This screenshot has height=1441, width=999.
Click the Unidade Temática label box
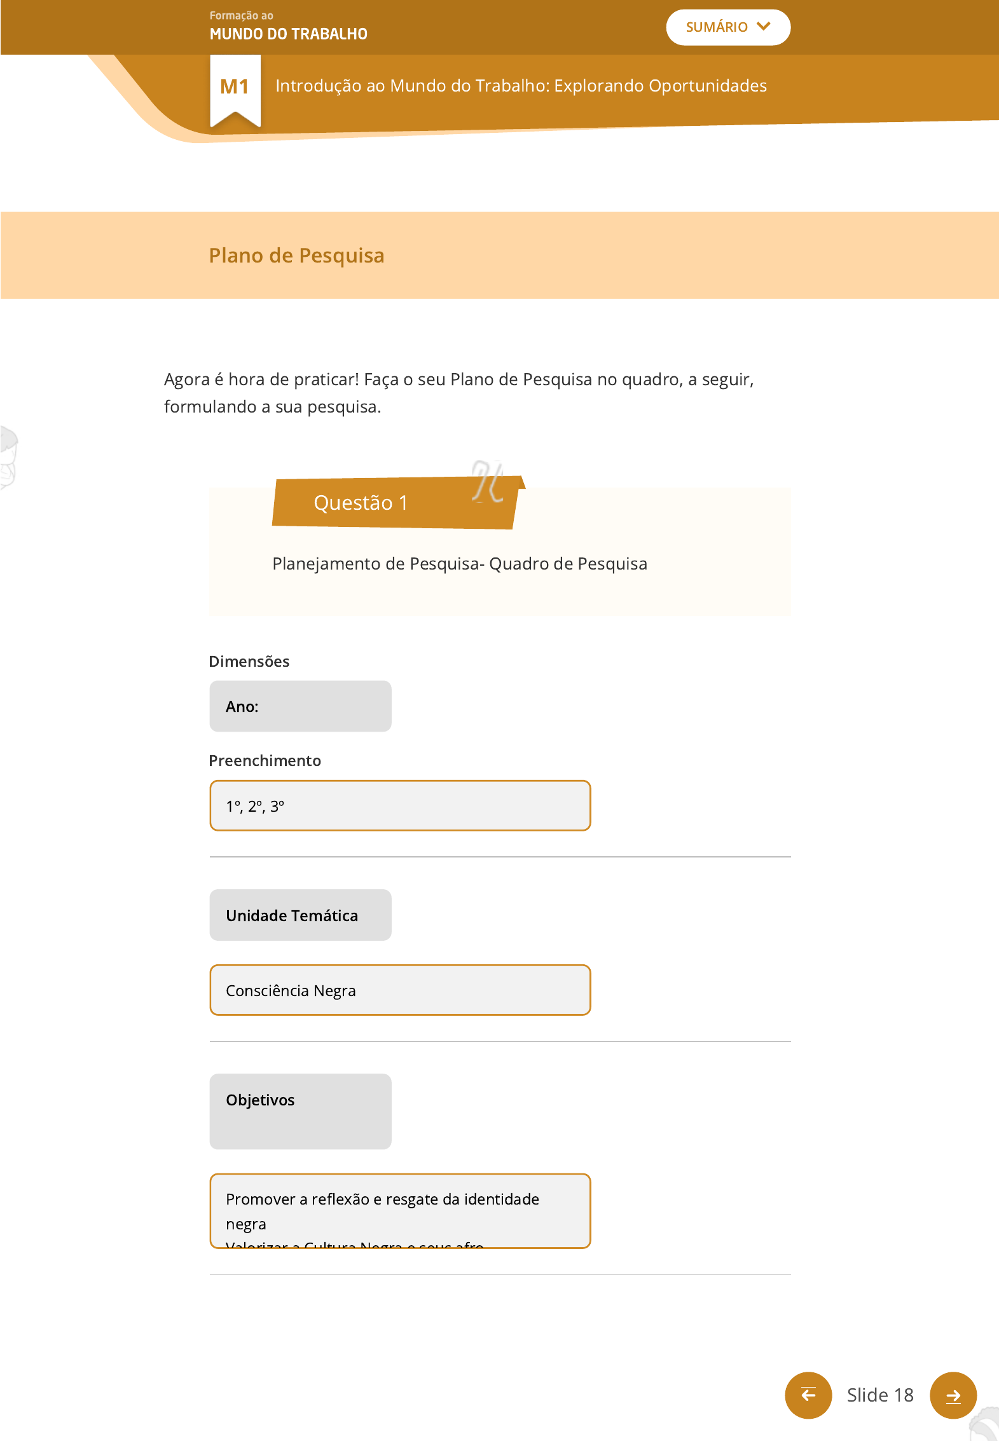click(300, 915)
